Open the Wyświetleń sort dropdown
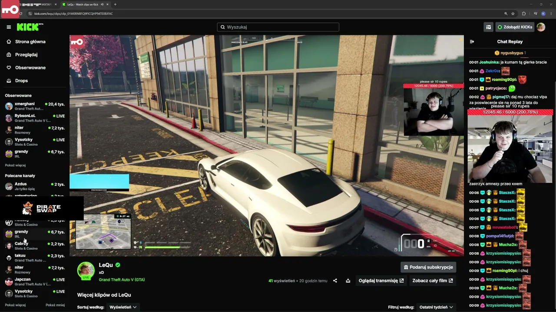The image size is (556, 312). point(123,307)
